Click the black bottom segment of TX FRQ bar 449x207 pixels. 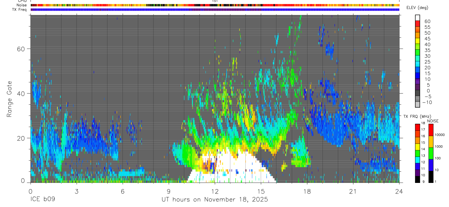pyautogui.click(x=417, y=179)
